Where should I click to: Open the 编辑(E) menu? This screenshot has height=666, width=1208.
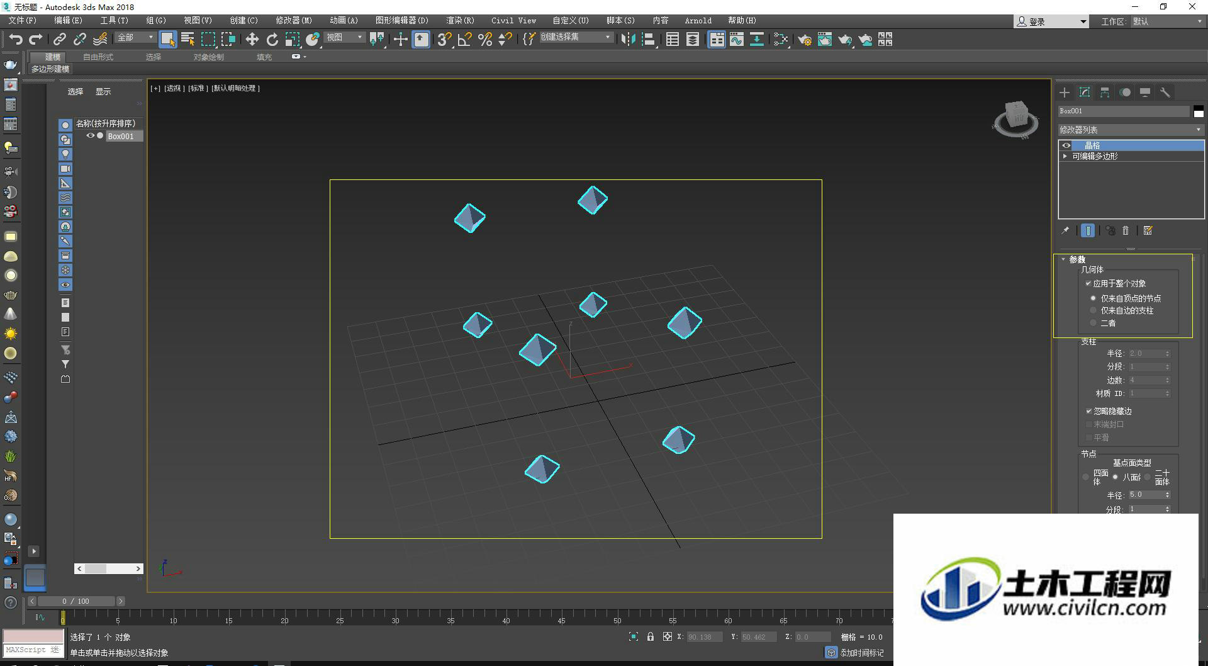click(x=68, y=21)
